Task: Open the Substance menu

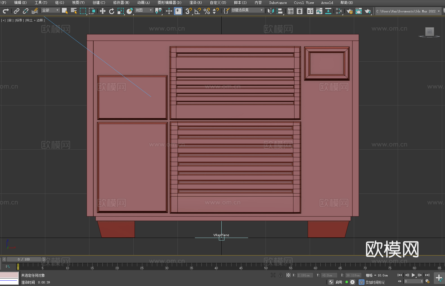Action: [278, 3]
